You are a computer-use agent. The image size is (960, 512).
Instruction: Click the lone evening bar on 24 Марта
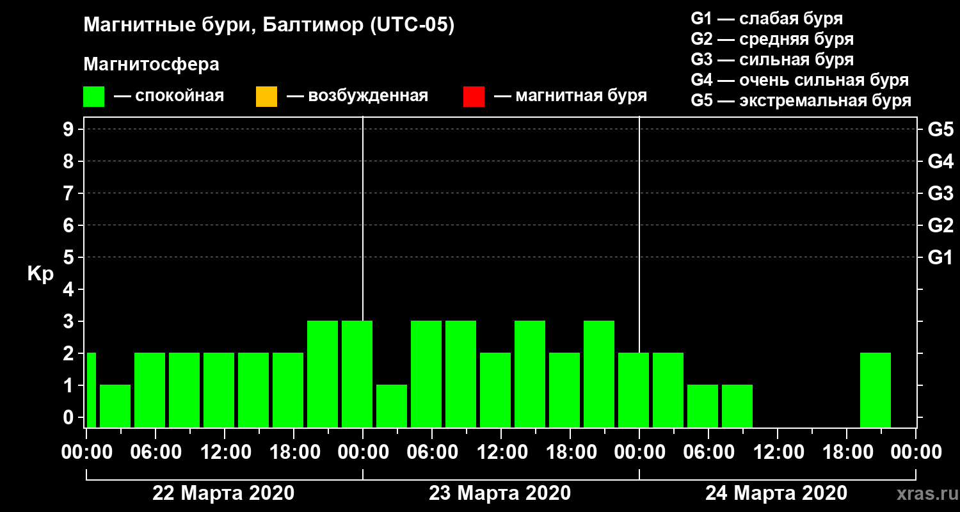coord(876,390)
